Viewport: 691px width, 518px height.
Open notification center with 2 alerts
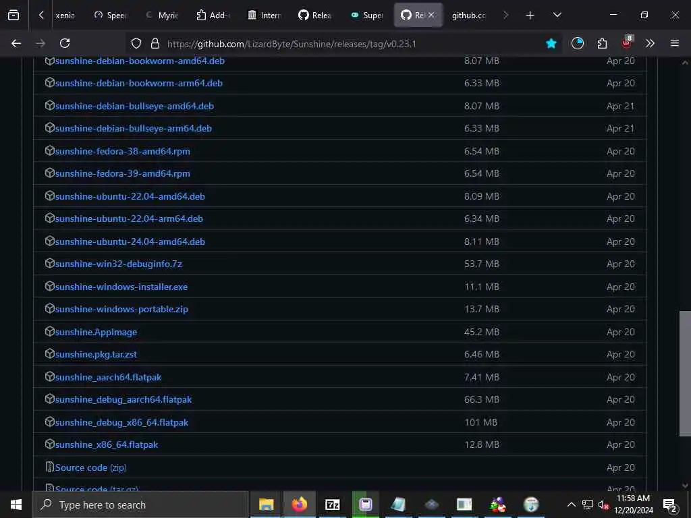670,505
